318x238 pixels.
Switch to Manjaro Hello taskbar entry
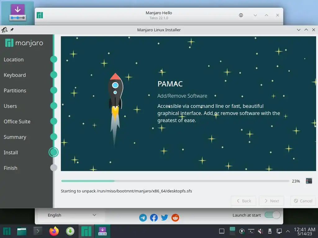point(86,231)
